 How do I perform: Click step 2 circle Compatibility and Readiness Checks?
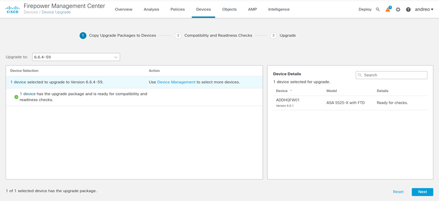[178, 36]
